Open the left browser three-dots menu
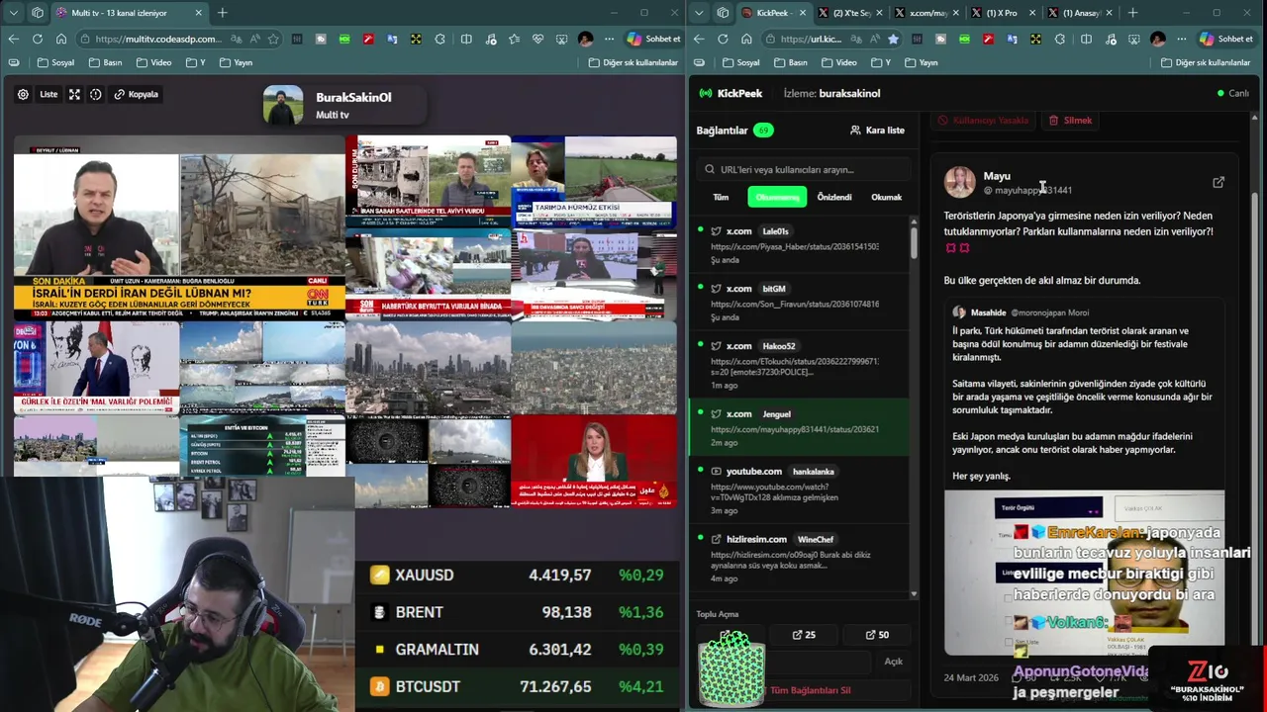Screen dimensions: 1267x712 (x=608, y=39)
